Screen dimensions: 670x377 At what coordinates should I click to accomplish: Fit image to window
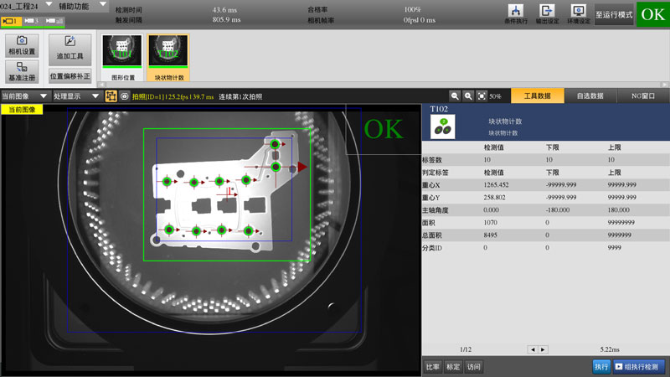[482, 96]
